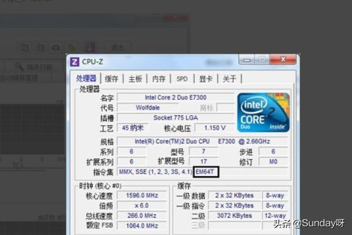Show the 关于 tab in CPU-Z
352x235 pixels.
pos(229,79)
